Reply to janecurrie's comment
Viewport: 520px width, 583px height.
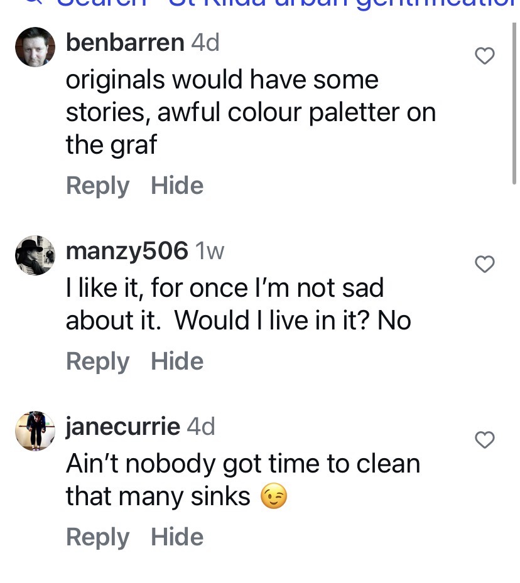click(97, 537)
